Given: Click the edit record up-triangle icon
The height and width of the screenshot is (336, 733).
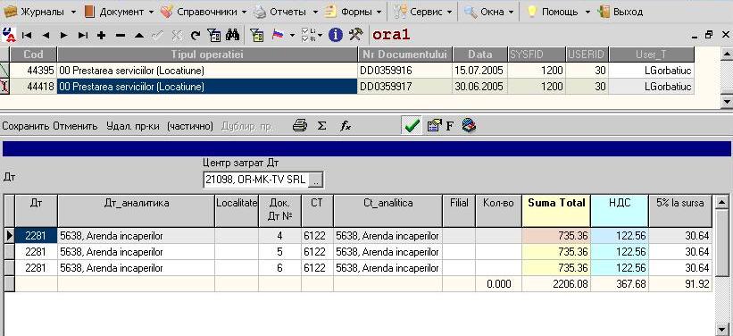Looking at the screenshot, I should (139, 35).
